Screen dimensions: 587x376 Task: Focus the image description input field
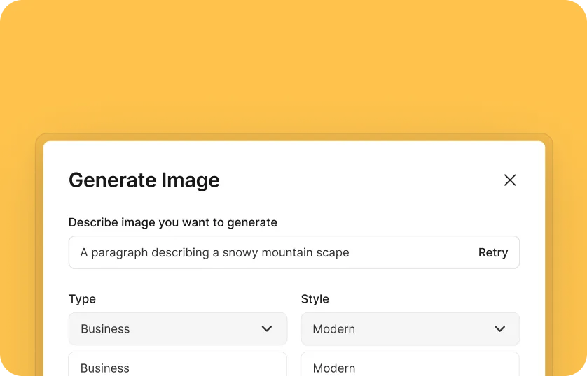pos(266,252)
